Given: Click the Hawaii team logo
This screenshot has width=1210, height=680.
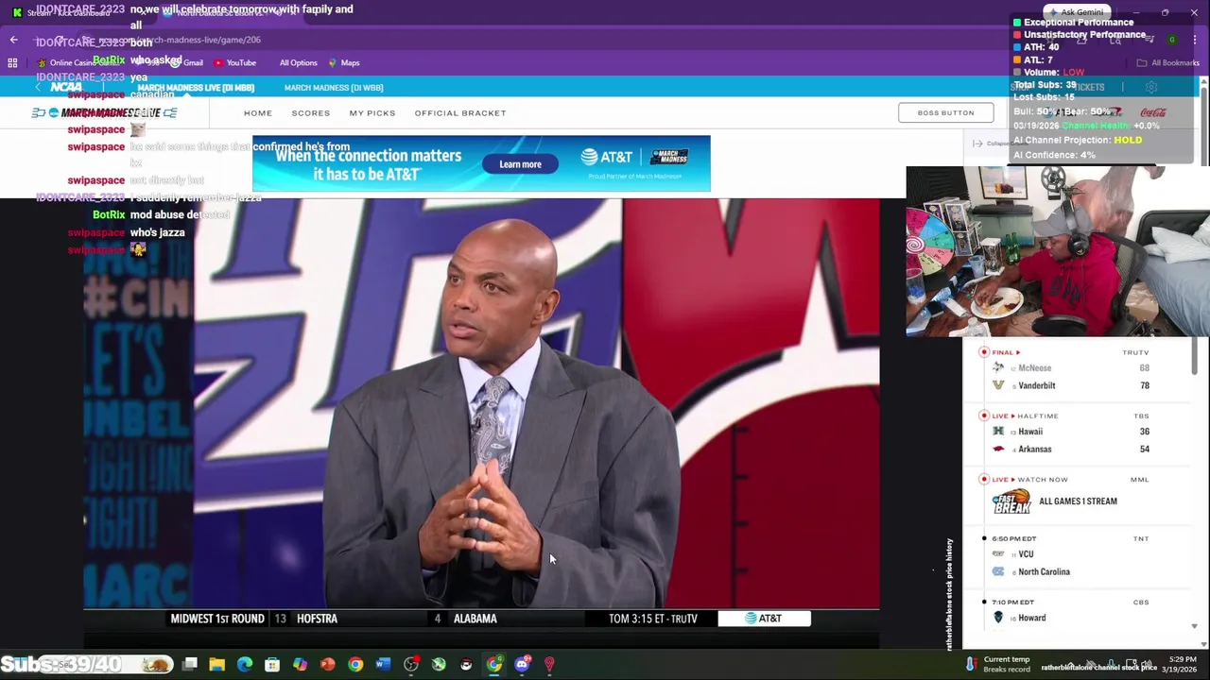Looking at the screenshot, I should point(998,432).
